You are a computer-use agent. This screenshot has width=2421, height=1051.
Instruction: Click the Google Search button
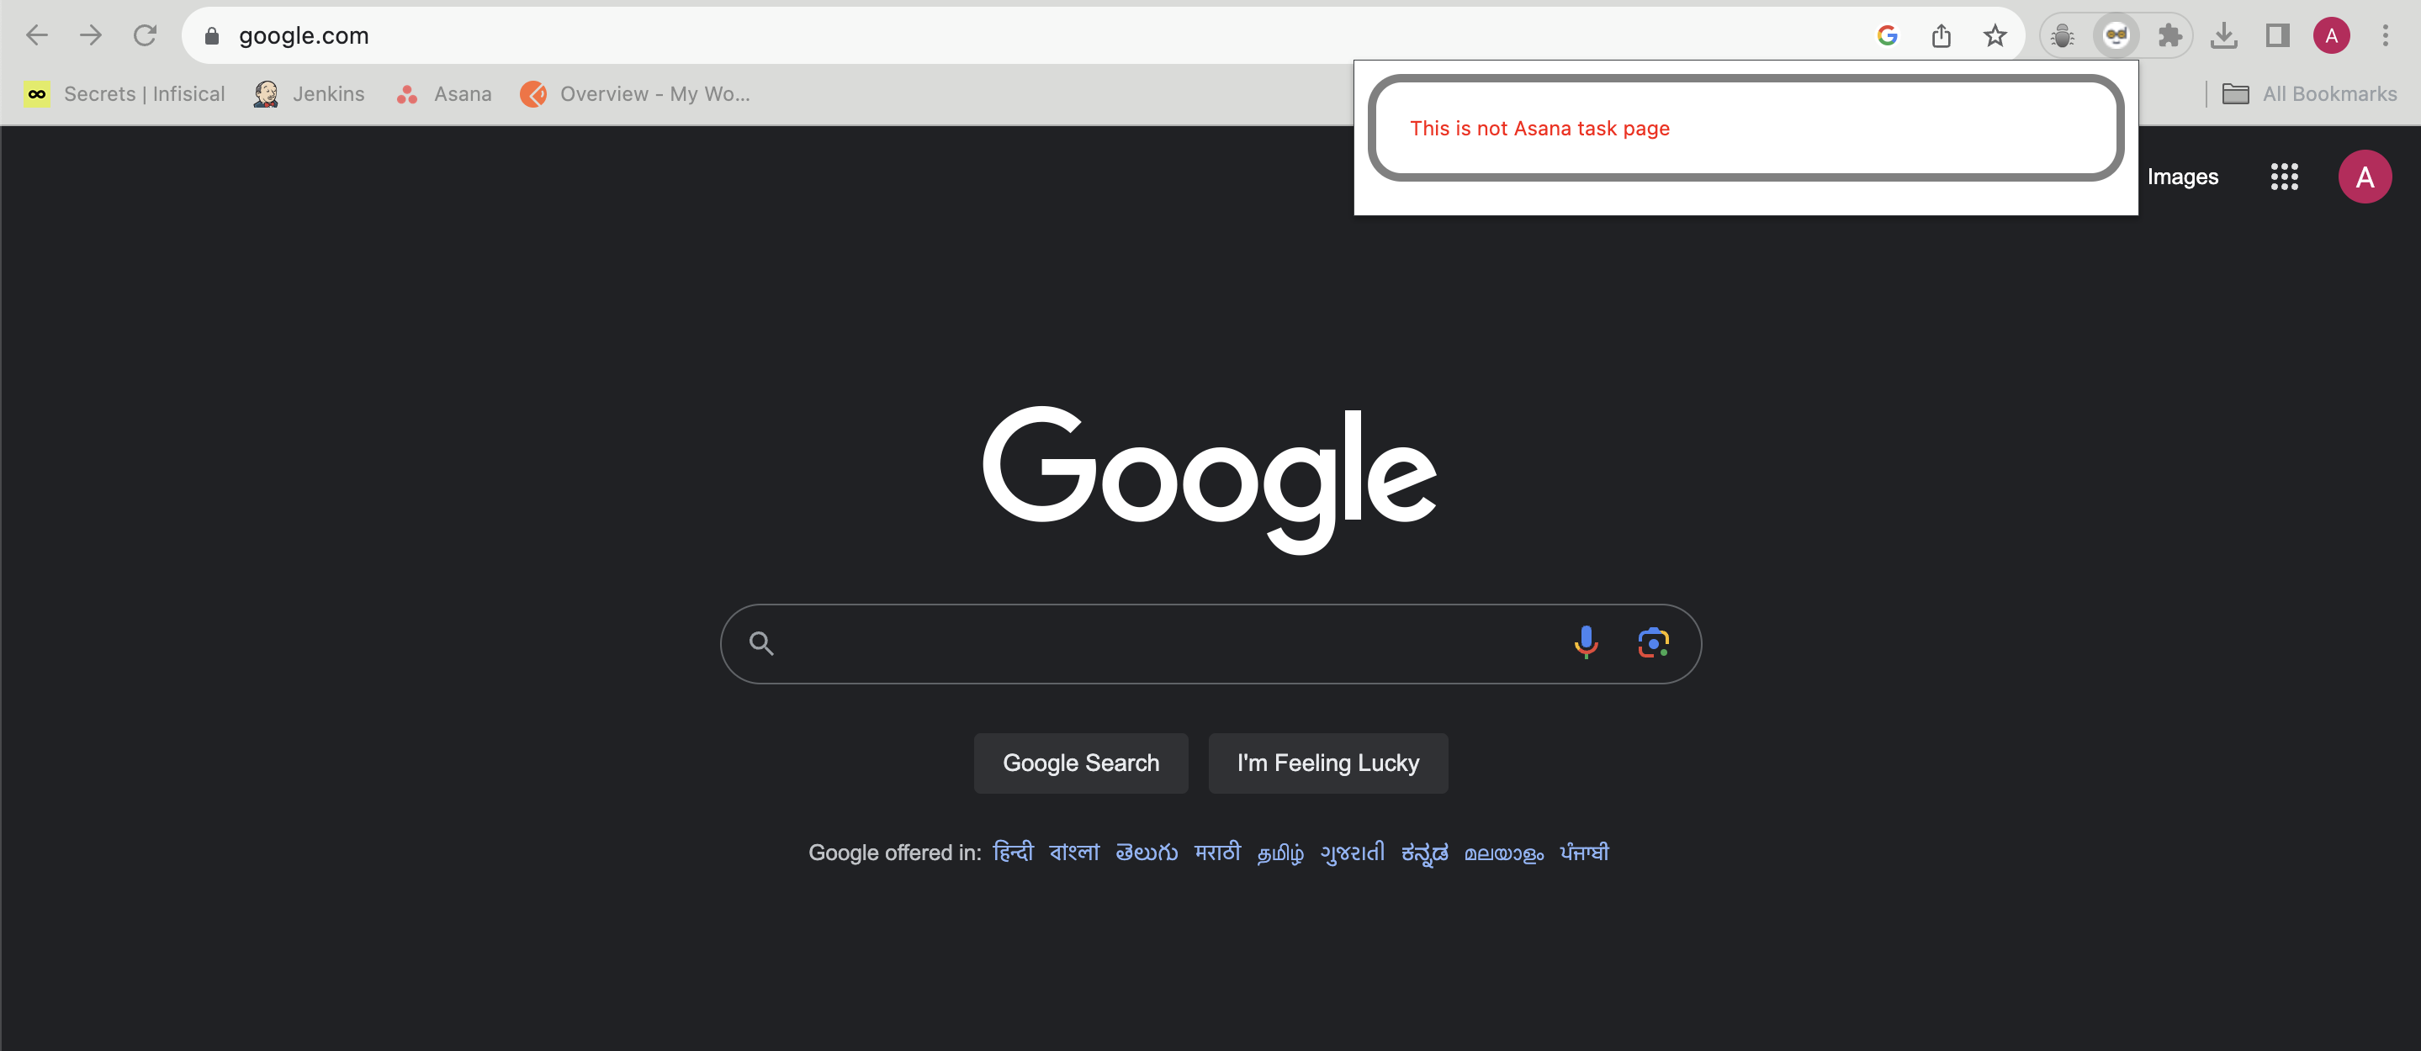coord(1081,763)
